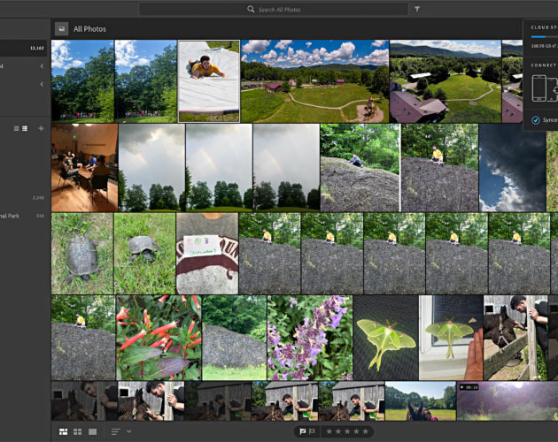Click the plus icon to add album
Viewport: 558px width, 442px height.
[x=41, y=128]
